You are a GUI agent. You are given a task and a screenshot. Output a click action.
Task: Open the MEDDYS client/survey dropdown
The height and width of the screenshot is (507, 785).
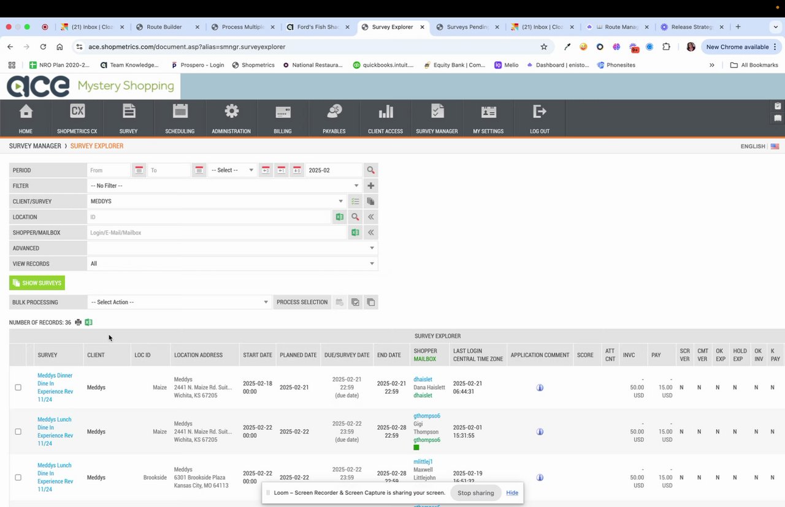(217, 201)
